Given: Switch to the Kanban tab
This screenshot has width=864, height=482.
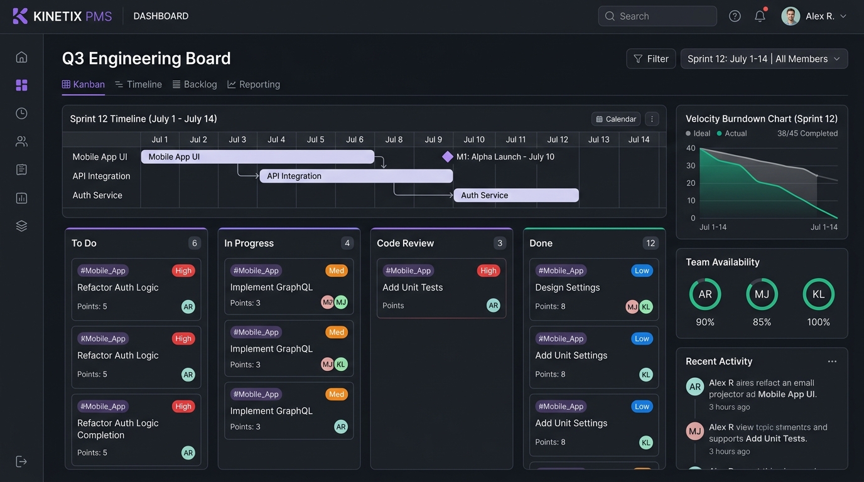Looking at the screenshot, I should click(x=84, y=85).
